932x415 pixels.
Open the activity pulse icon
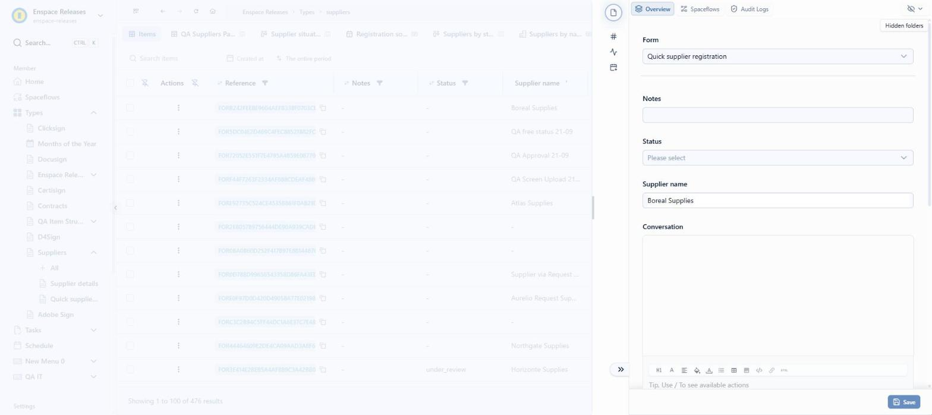tap(613, 52)
